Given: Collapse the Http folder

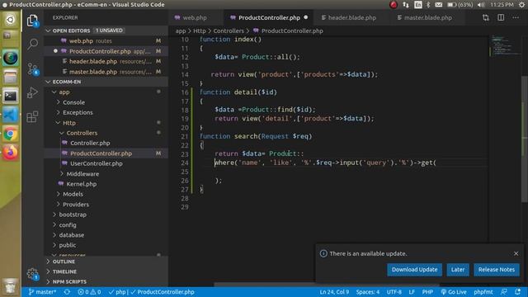Looking at the screenshot, I should (106, 123).
